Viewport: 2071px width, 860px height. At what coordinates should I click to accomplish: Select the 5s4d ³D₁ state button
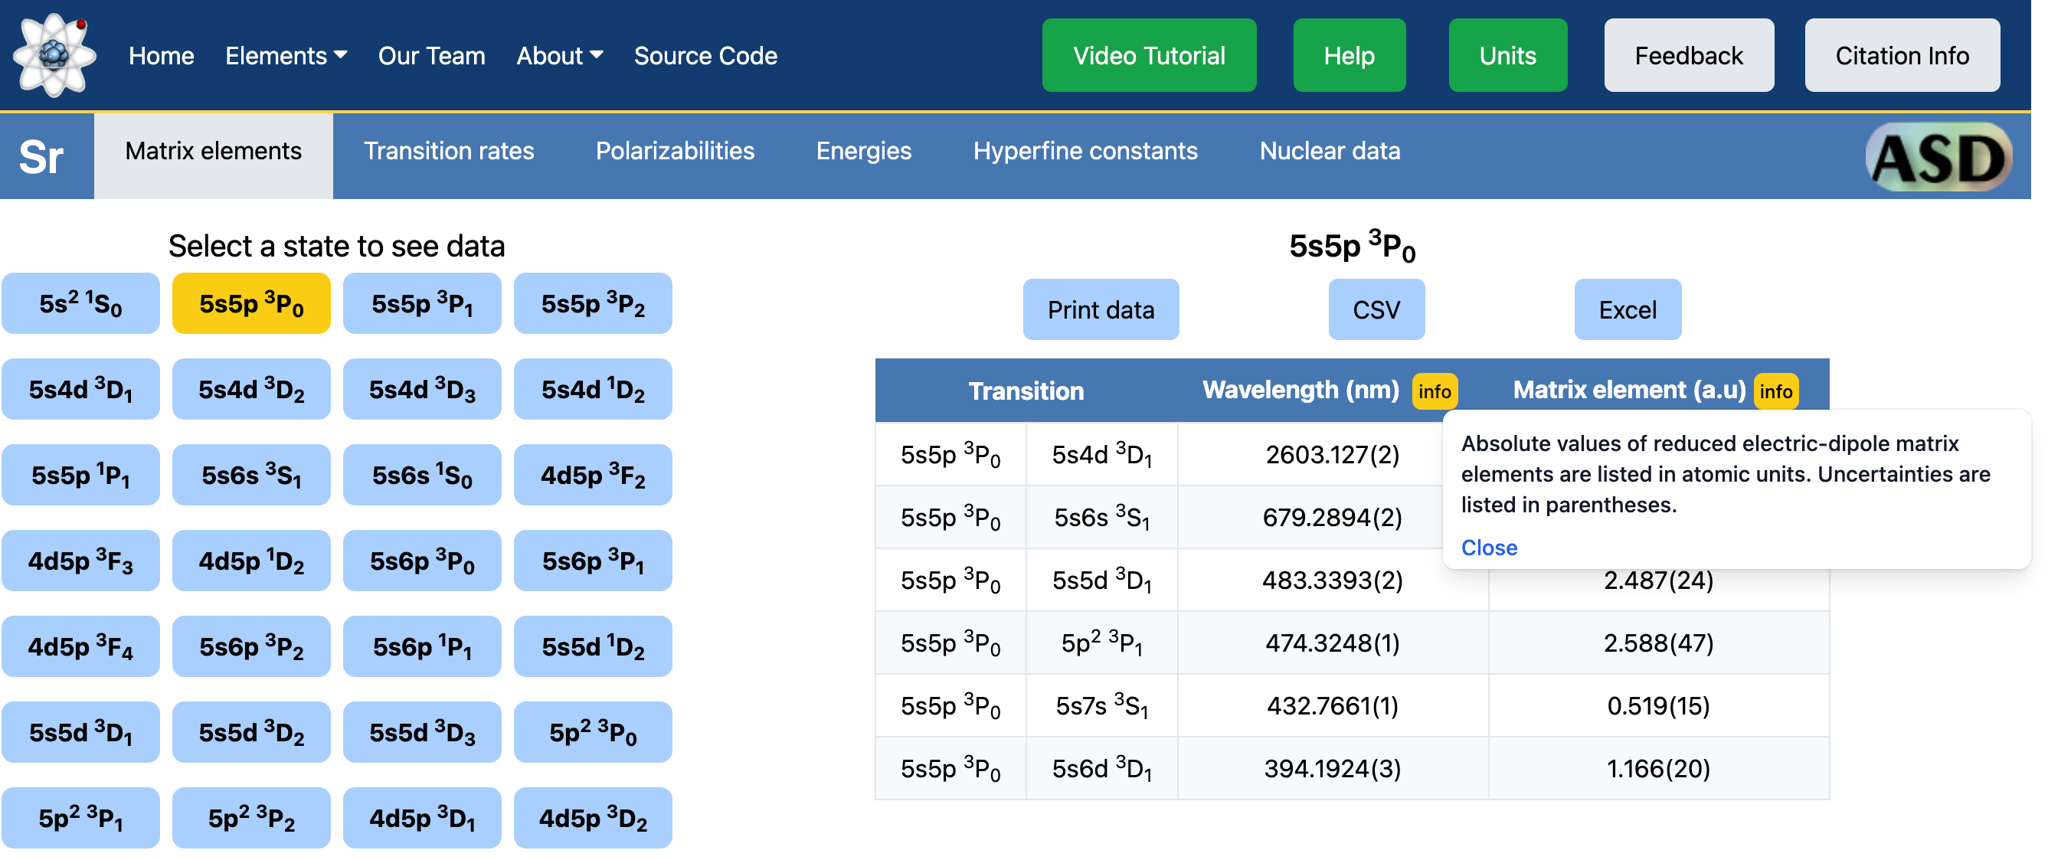(80, 390)
